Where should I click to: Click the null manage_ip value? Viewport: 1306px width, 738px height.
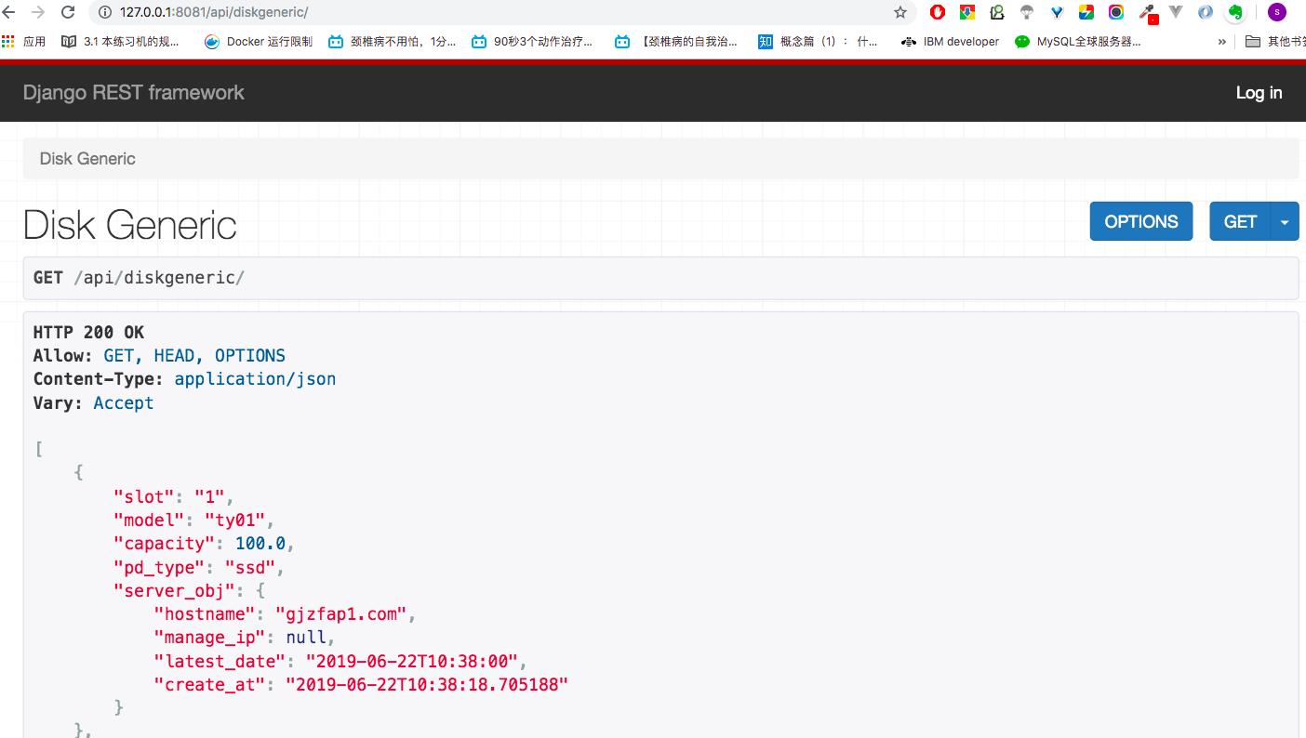click(306, 637)
